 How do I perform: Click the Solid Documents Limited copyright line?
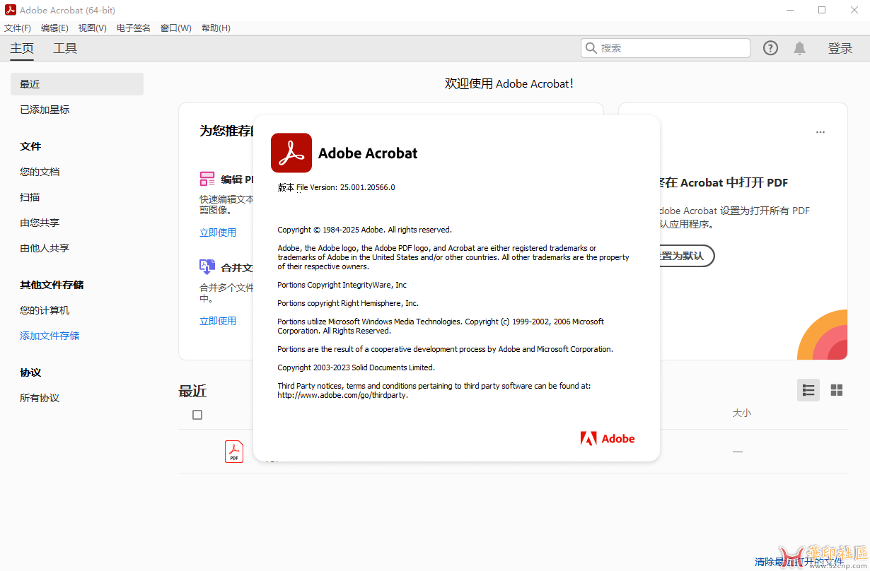pos(356,367)
